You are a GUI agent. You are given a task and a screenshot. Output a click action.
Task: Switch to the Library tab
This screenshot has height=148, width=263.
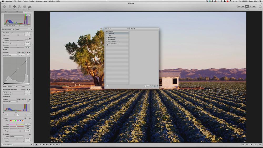coord(6,12)
